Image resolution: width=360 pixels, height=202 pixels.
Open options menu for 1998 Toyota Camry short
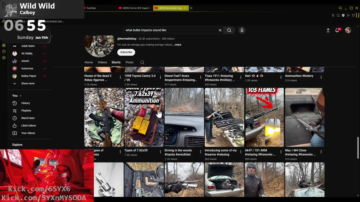160,77
